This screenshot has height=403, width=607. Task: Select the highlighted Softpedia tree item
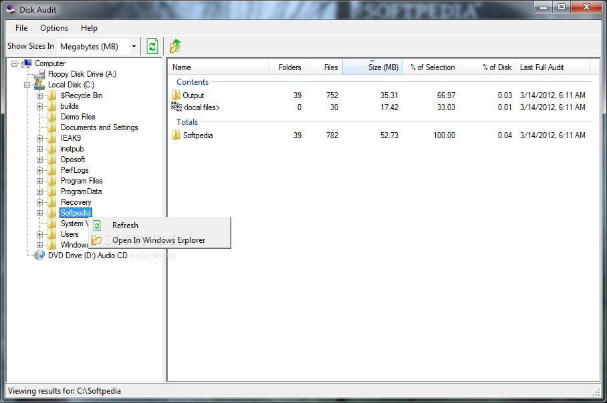pos(76,213)
